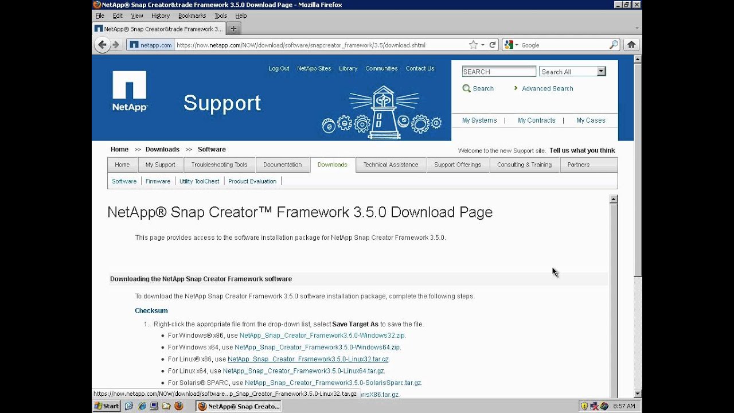Viewport: 734px width, 413px height.
Task: Switch to the My Support tab
Action: [160, 165]
